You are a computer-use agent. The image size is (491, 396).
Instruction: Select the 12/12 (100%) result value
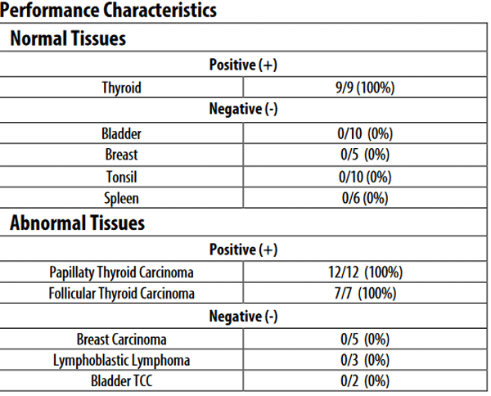tap(364, 272)
